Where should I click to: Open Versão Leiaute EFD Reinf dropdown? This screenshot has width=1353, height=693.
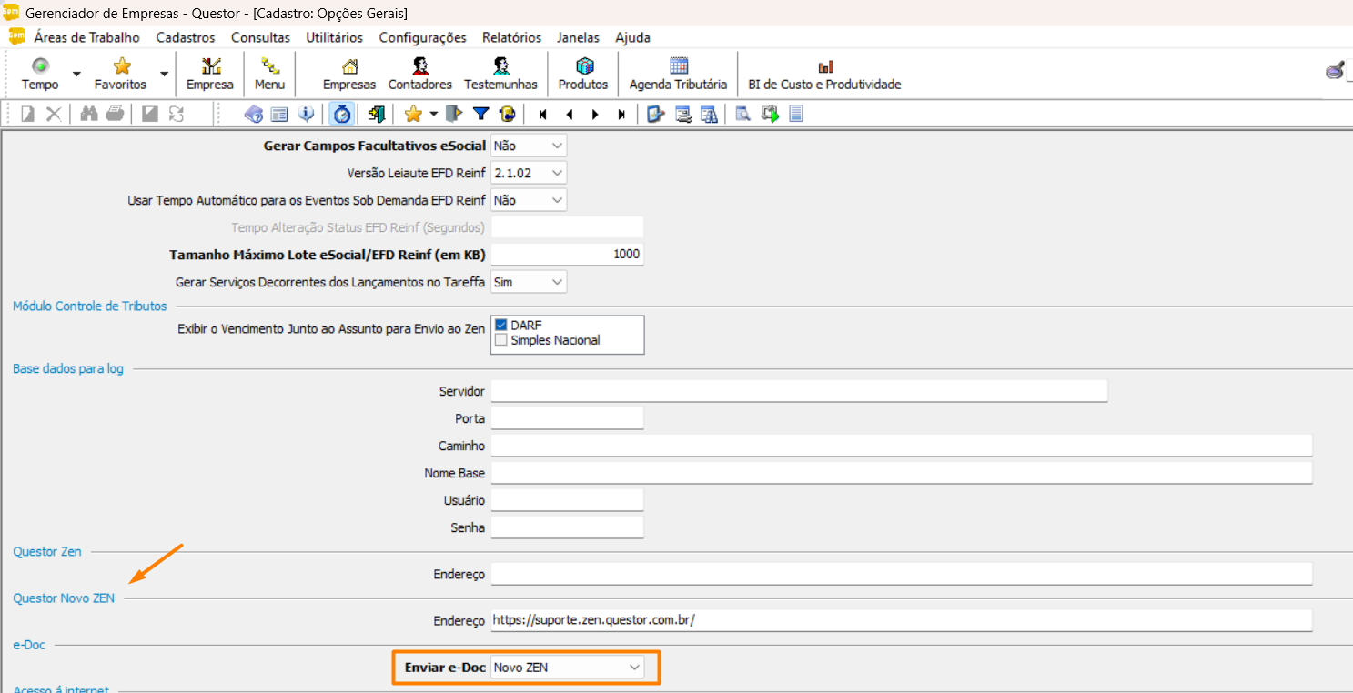(x=529, y=173)
